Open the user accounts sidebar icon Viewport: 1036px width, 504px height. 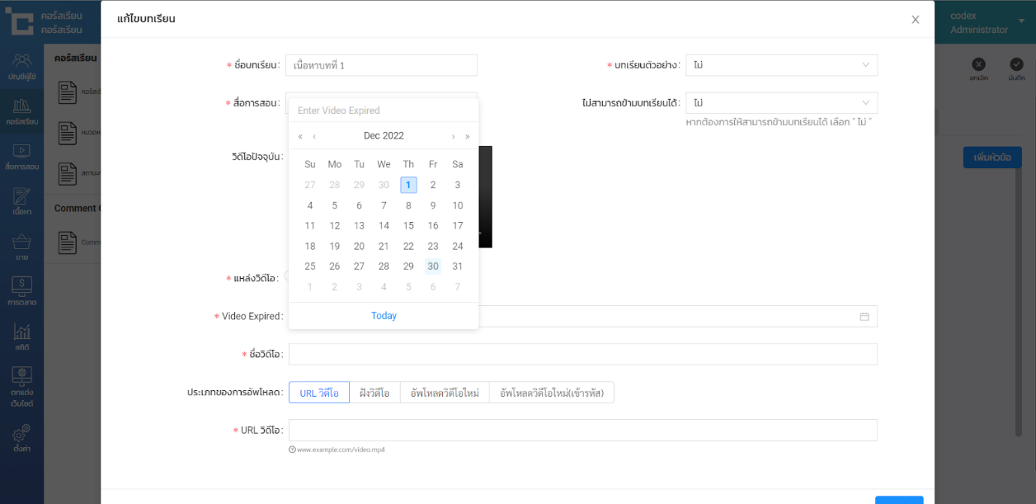pos(22,65)
